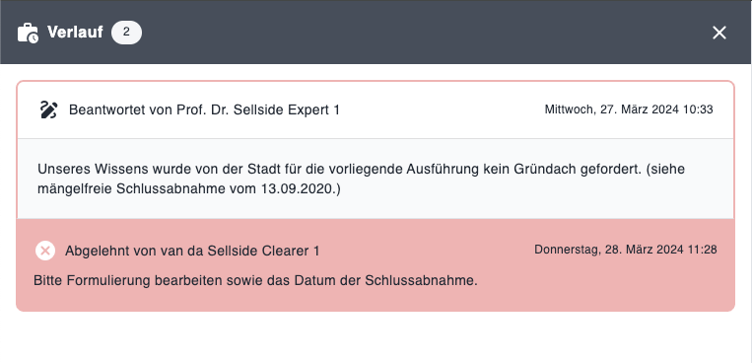Screen dimensions: 752x363
Task: Click the pencil-edit icon beside Beantwortet
Action: point(48,109)
